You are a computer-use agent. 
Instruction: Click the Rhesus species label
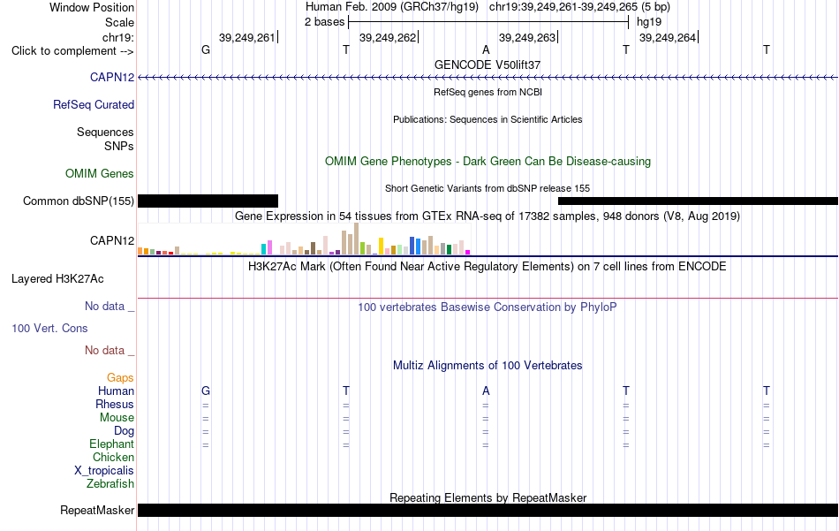(x=115, y=405)
